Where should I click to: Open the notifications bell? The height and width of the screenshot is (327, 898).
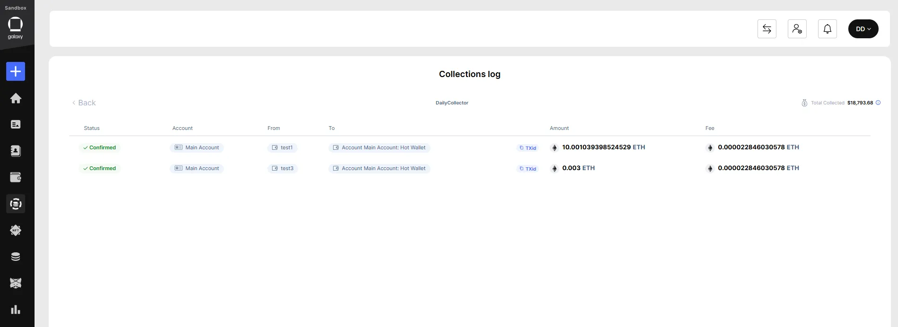(828, 29)
